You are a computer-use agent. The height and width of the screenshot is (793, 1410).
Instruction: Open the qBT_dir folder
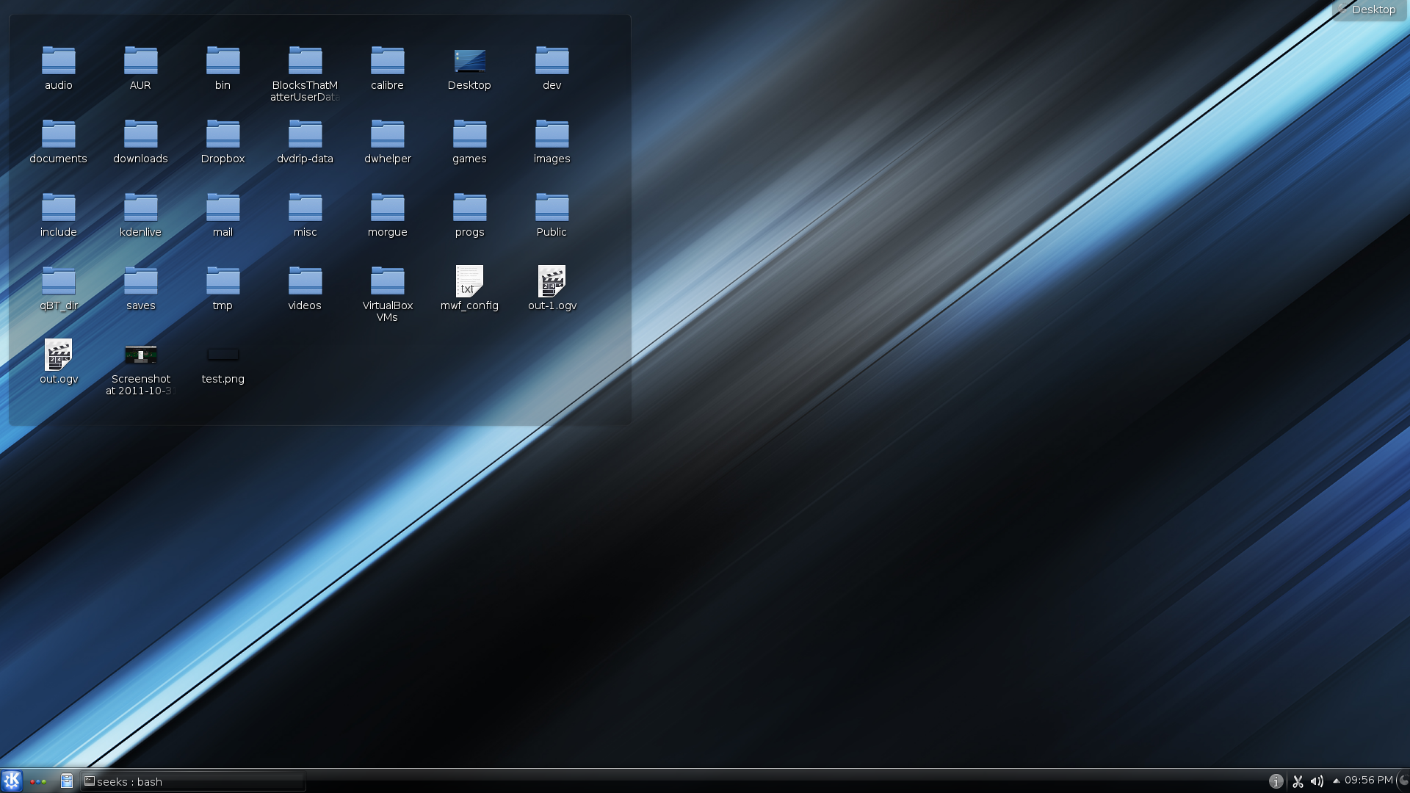[58, 283]
